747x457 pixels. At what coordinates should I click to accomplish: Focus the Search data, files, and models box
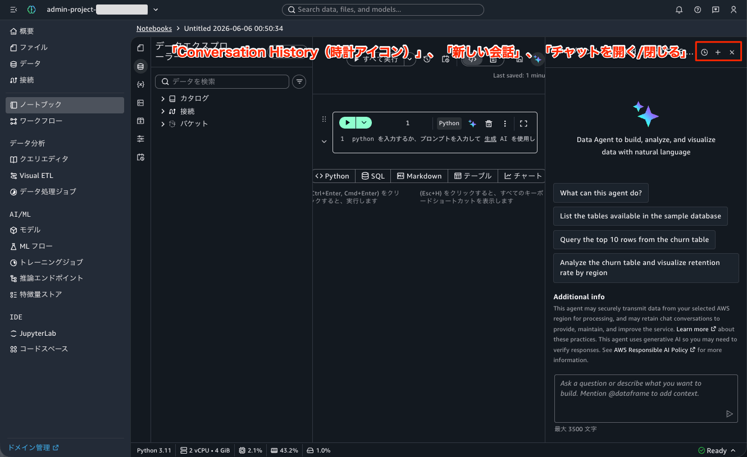383,10
